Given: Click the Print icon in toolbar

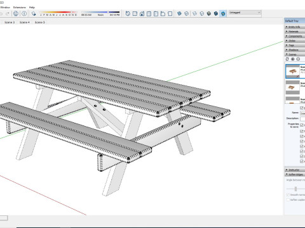Looking at the screenshot, I should [16, 14].
